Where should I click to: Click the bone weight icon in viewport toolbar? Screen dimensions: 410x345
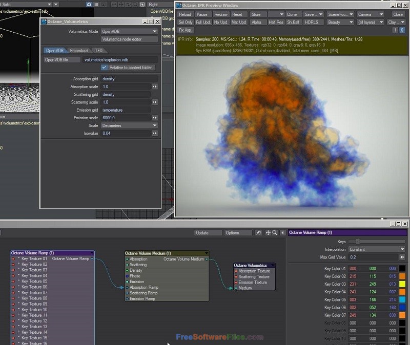click(x=104, y=5)
